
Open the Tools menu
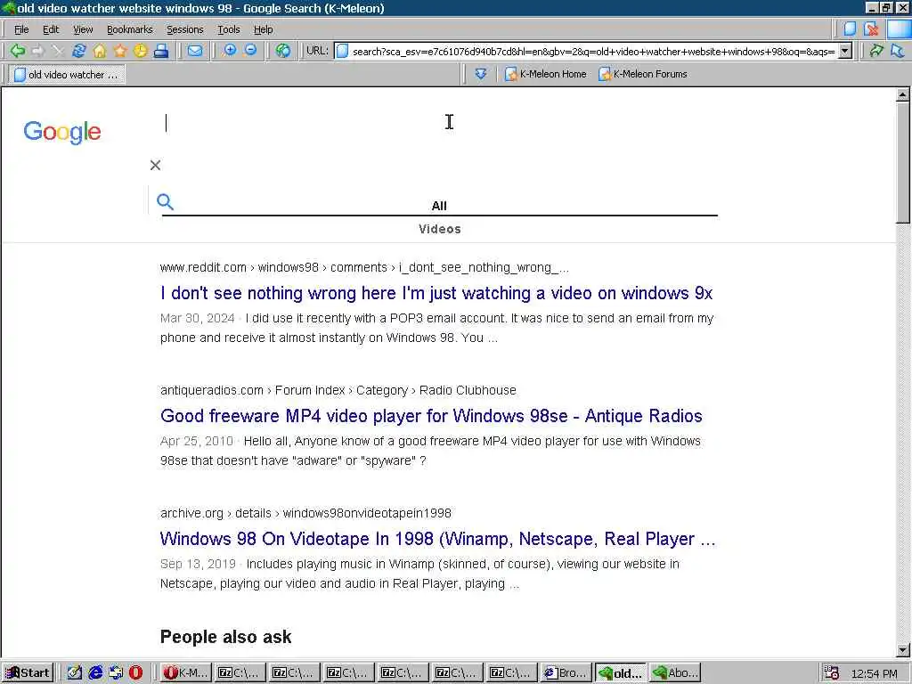(229, 29)
